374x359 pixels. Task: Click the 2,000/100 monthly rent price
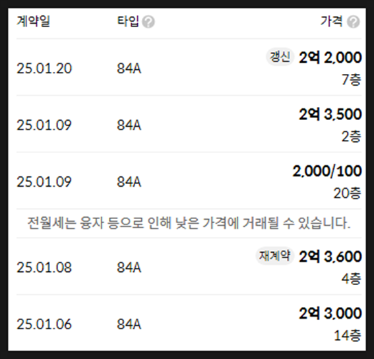pyautogui.click(x=327, y=171)
